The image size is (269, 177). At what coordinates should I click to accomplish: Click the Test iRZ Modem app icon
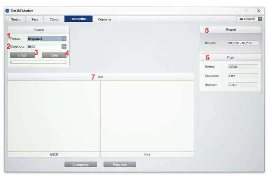7,11
